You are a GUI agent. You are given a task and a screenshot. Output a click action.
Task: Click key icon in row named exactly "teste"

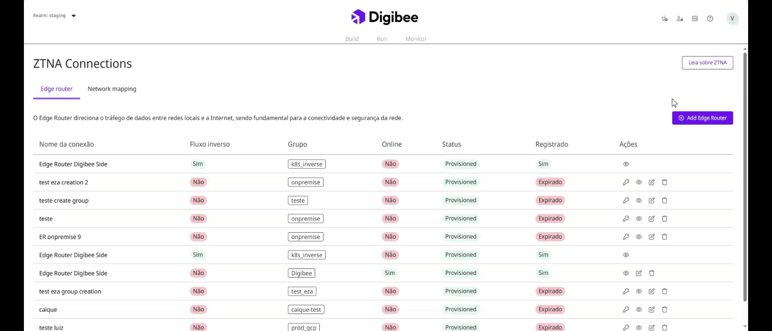626,219
